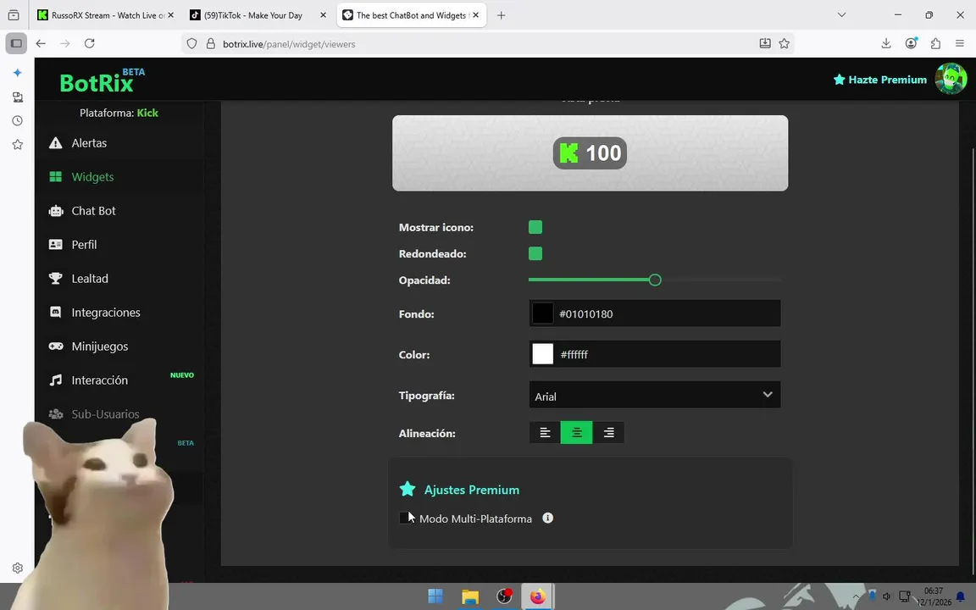Open the extensions puzzle icon
This screenshot has height=610, width=976.
(935, 43)
